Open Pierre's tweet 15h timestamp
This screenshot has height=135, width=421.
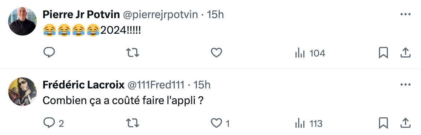[215, 15]
